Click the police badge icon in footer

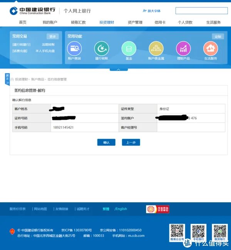(12, 232)
